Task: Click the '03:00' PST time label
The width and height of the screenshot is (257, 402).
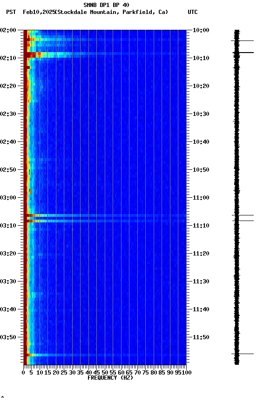Action: [x=8, y=198]
